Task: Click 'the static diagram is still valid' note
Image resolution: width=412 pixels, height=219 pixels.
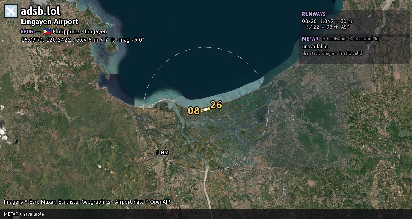Action: [x=332, y=53]
